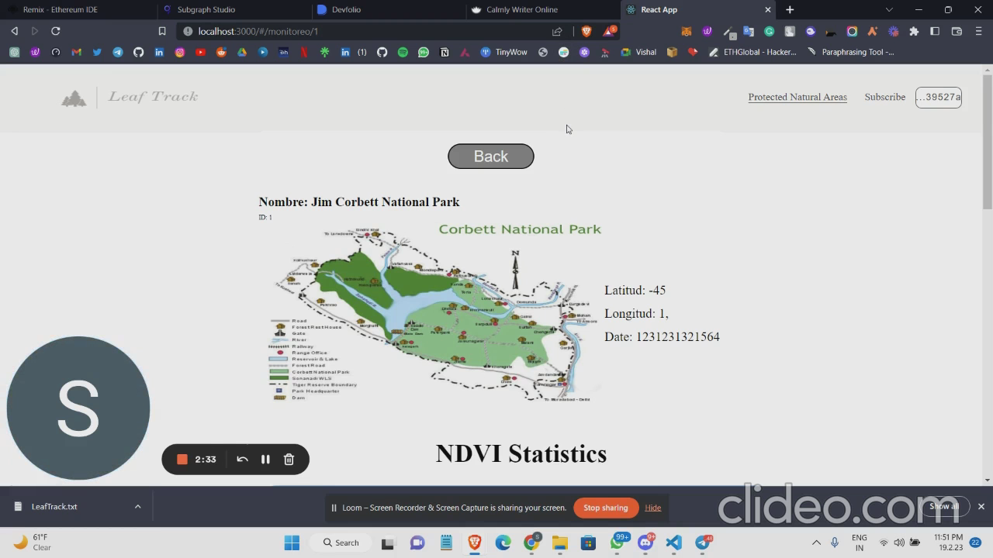
Task: Reload the current page
Action: click(x=56, y=31)
